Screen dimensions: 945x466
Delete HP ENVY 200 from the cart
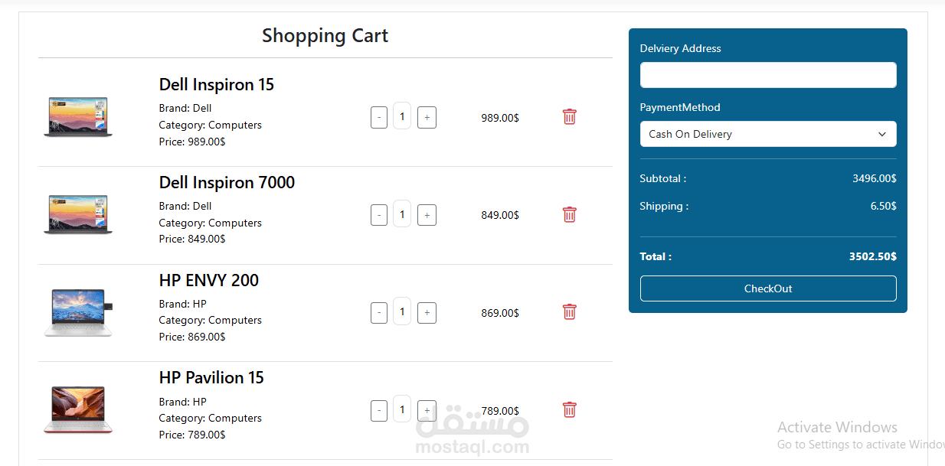[x=569, y=311]
